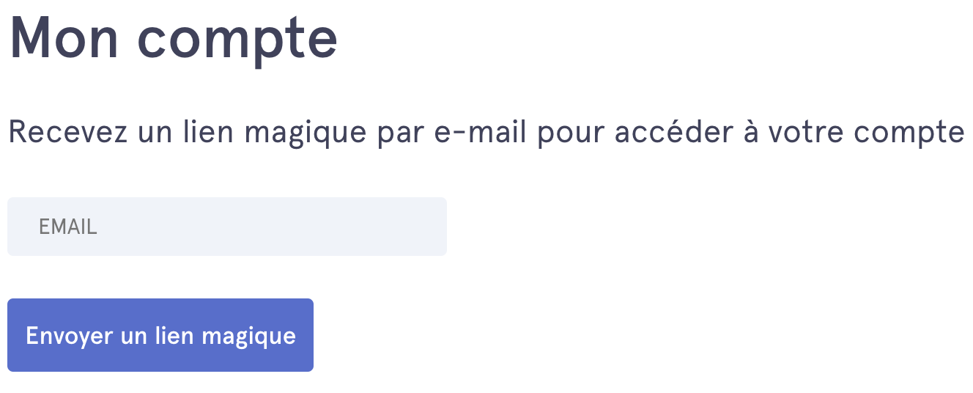Click the EMAIL input field
The image size is (973, 393).
tap(226, 227)
